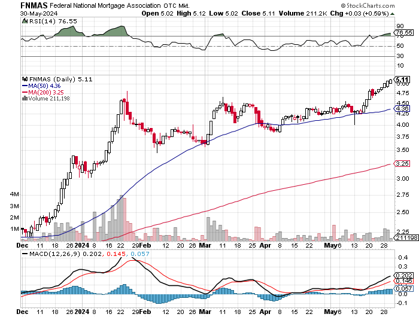Click the RSI(14) 76.55 legend label

53,22
